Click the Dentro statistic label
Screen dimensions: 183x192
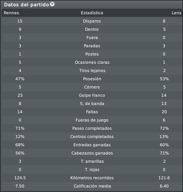pos(92,29)
